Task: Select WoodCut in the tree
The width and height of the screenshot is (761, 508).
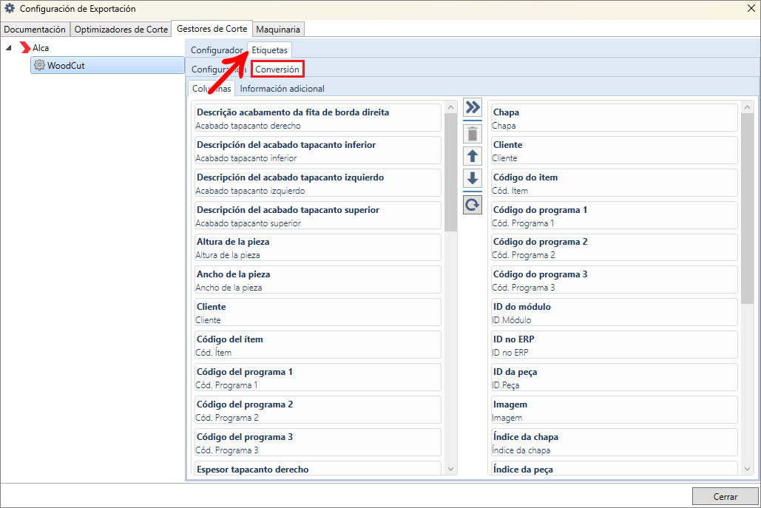Action: [107, 65]
